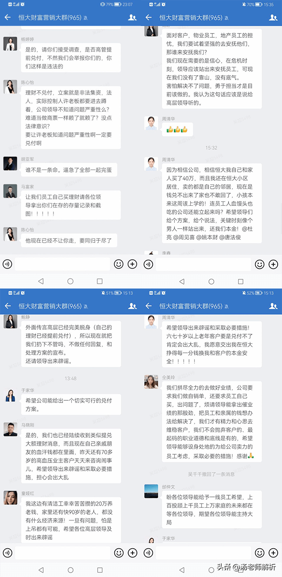Screen dimensions: 282x577
Task: Tap the 吴千千撤回了一条消息 notice
Action: (211, 462)
